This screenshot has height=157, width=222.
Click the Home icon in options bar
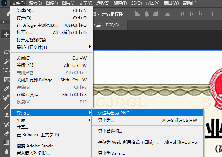click(x=8, y=14)
